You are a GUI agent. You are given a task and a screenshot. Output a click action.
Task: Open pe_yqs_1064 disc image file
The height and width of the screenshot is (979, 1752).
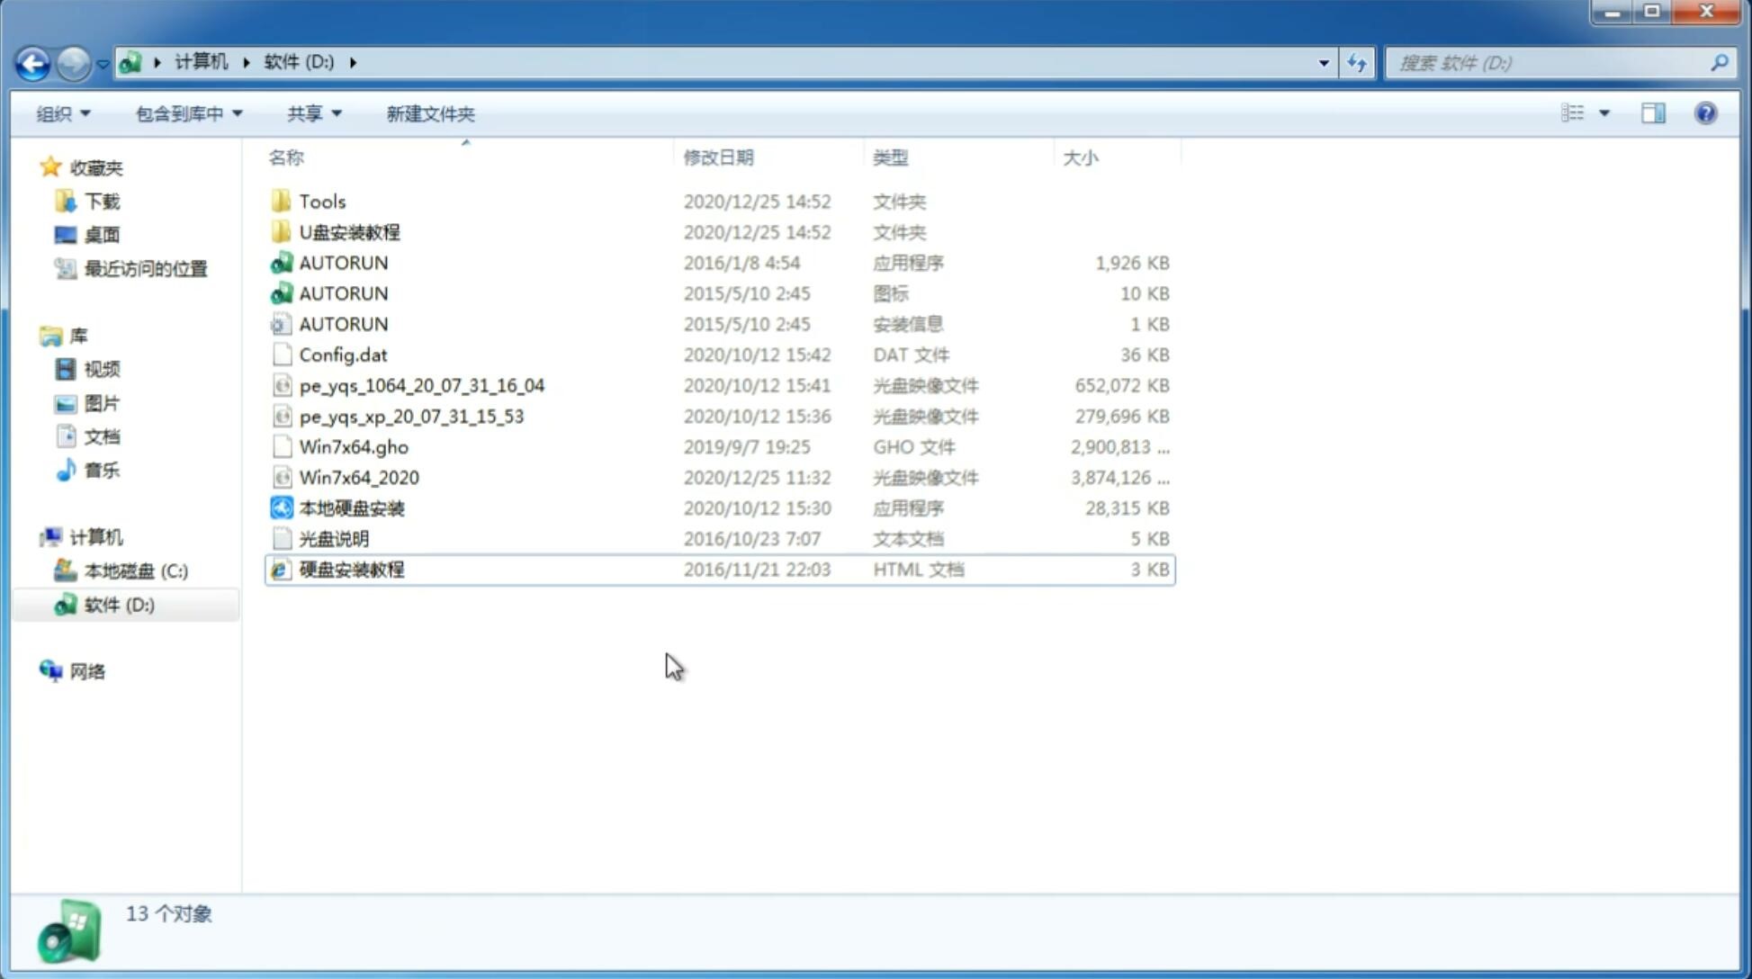pyautogui.click(x=421, y=385)
